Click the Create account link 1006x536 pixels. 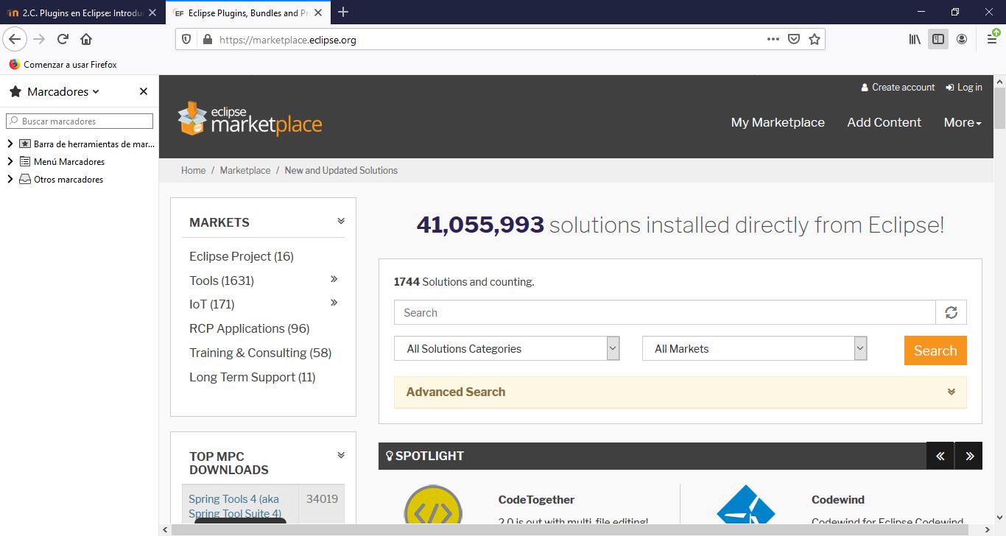click(x=898, y=87)
